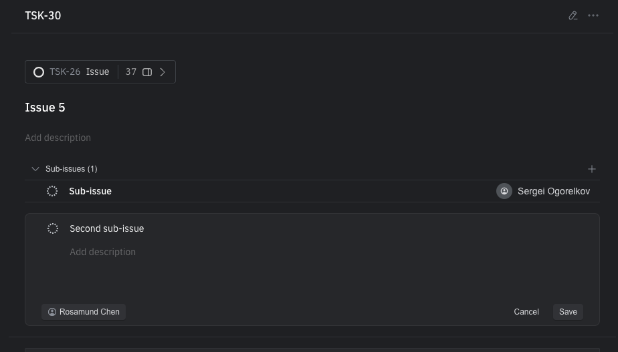618x352 pixels.
Task: Add a sub-issue with the plus icon
Action: click(x=592, y=169)
